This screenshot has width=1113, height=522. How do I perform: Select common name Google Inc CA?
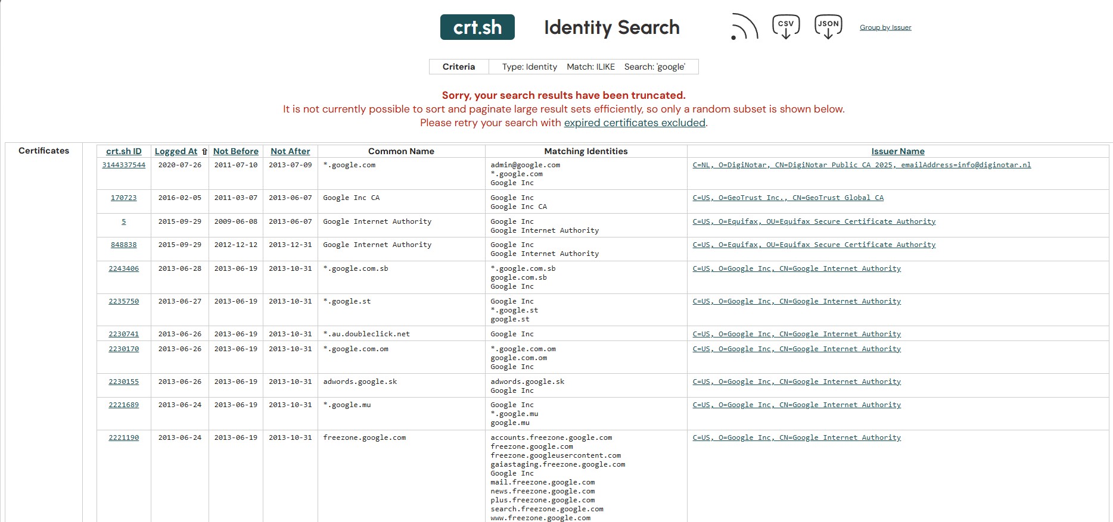click(x=351, y=198)
